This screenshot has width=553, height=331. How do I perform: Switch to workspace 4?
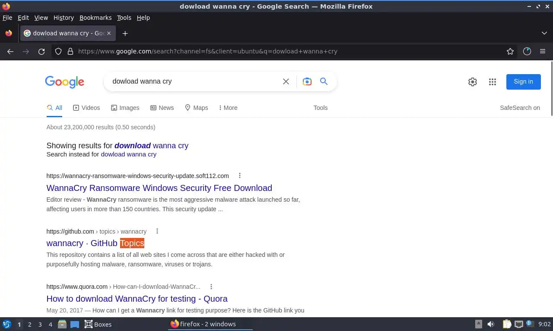pos(50,325)
